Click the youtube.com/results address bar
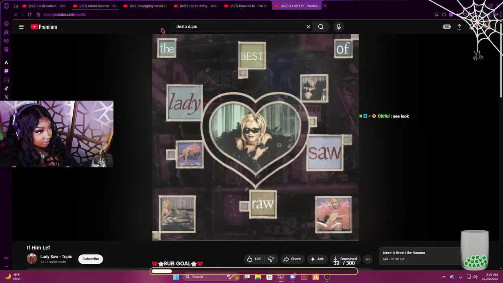The width and height of the screenshot is (503, 283). 64,15
